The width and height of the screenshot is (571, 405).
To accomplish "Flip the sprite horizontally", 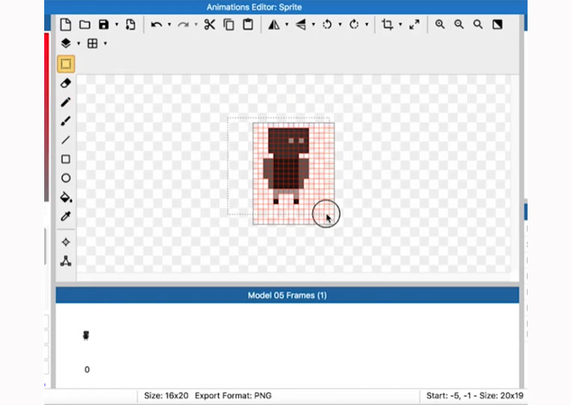I will (274, 25).
